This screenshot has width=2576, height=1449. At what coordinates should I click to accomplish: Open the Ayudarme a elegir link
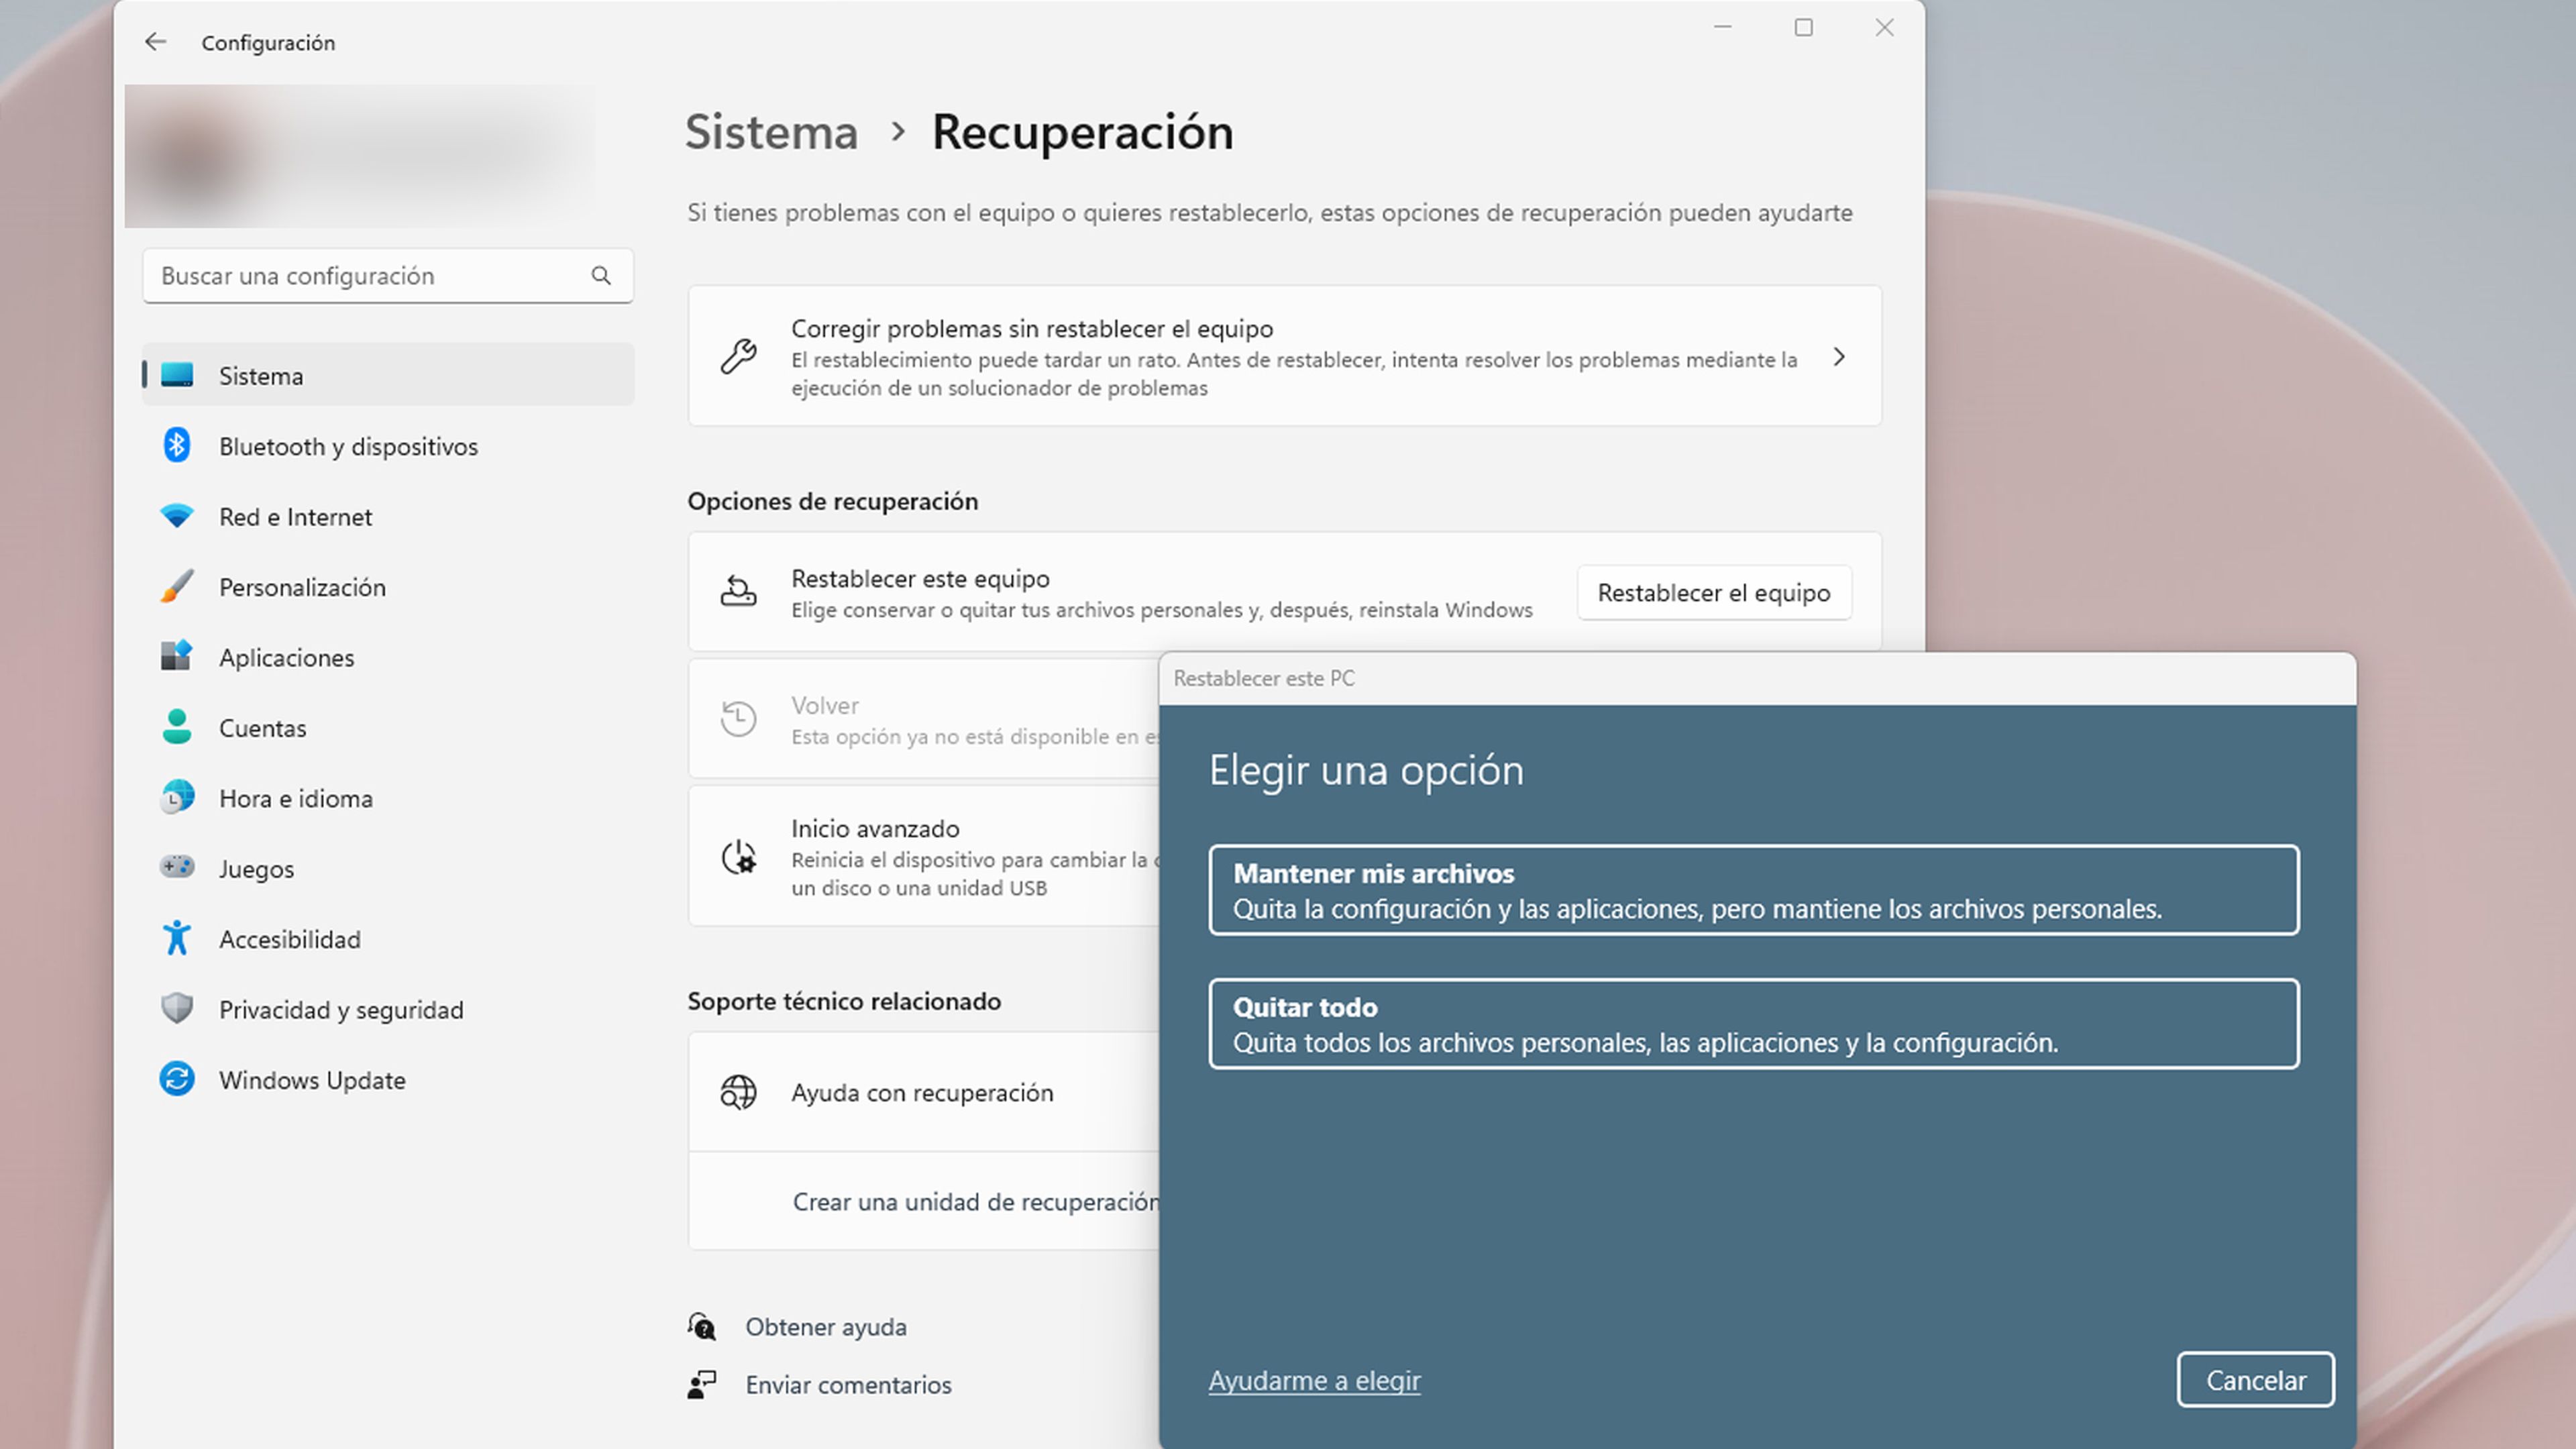click(x=1314, y=1380)
